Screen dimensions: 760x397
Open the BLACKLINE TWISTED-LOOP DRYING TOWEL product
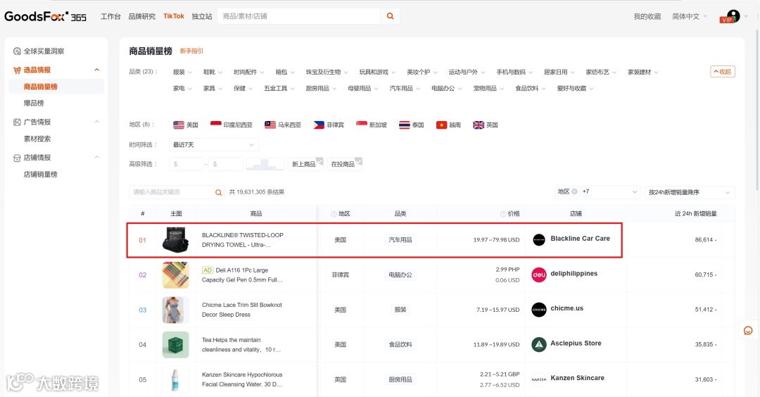point(243,240)
